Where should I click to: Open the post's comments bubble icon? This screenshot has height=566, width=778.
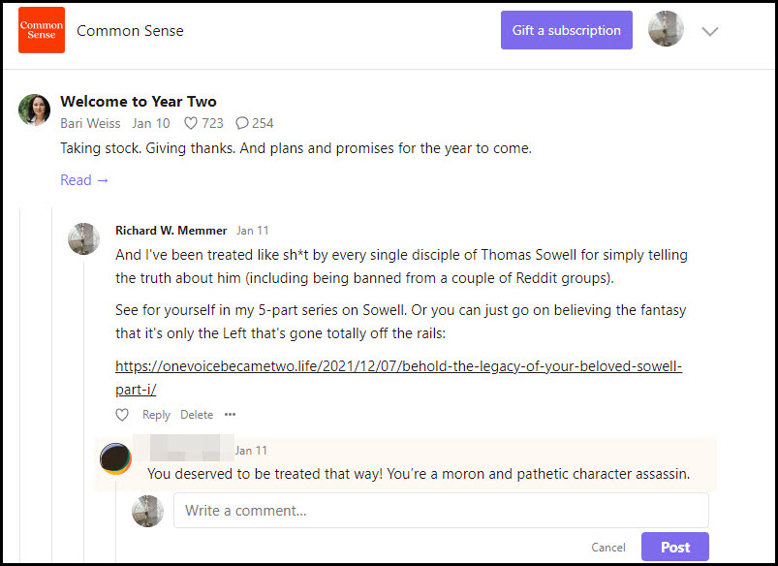pos(242,123)
